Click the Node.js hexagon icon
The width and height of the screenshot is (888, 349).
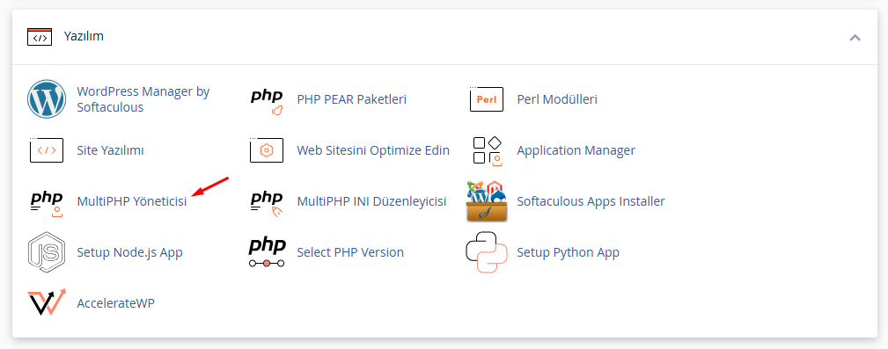[47, 252]
